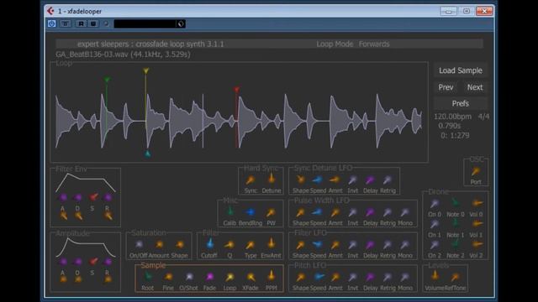Click Next sample button

[x=475, y=87]
